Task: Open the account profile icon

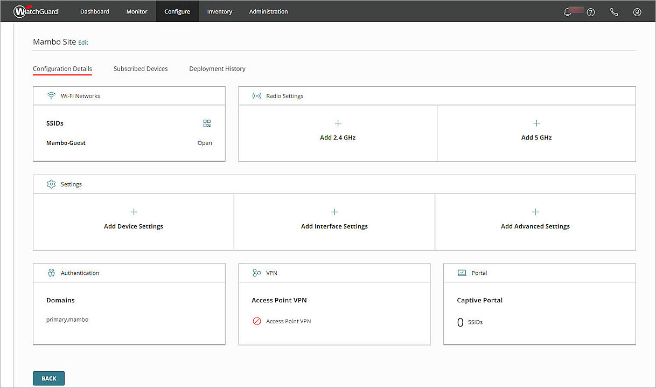Action: tap(637, 11)
